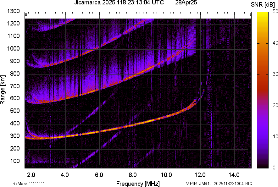The image size is (278, 187).
Task: Click the range tick label 800
Action: [x=15, y=74]
